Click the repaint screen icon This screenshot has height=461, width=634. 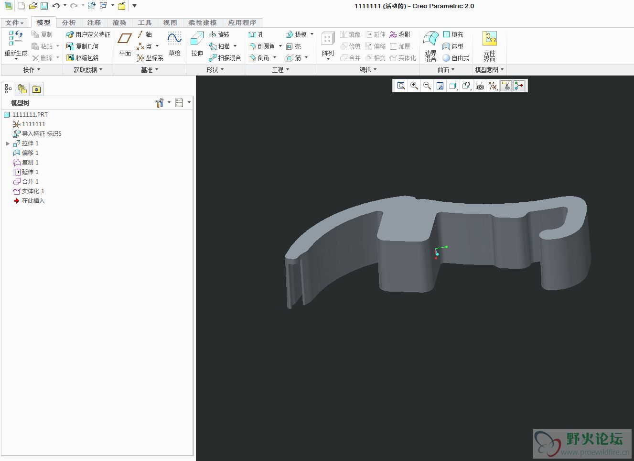440,86
